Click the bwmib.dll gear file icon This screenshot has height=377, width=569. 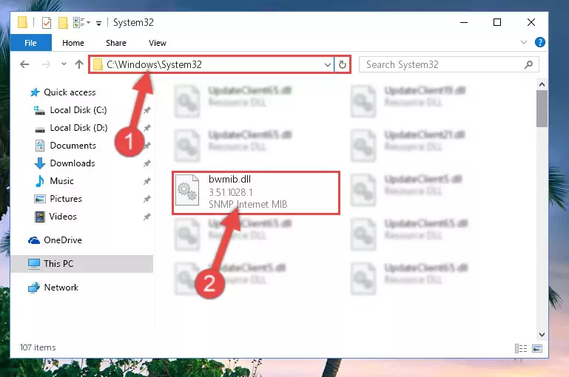pos(187,190)
